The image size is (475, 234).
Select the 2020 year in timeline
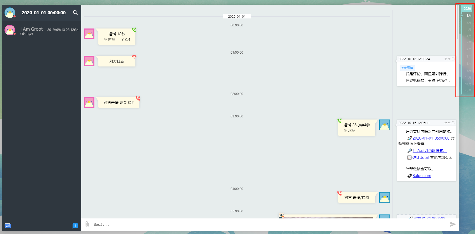pos(467,9)
